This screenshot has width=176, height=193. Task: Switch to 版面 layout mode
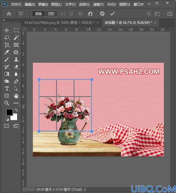[x=38, y=14]
